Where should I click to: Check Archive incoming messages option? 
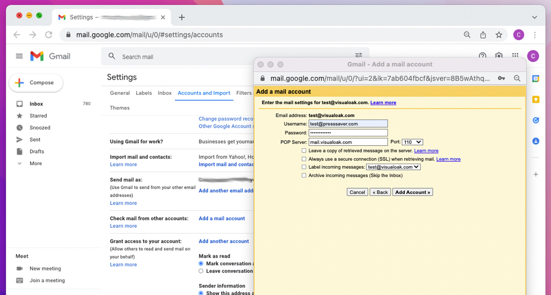(304, 175)
